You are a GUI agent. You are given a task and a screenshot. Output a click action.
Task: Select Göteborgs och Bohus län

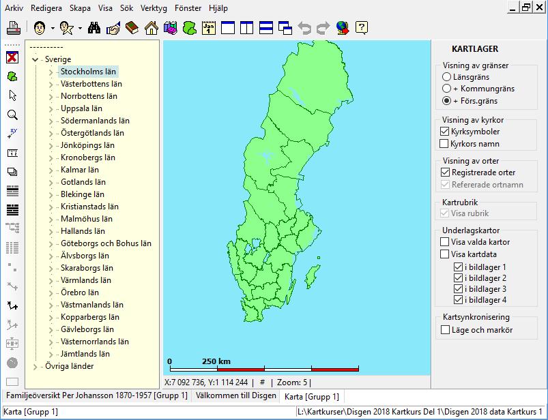pos(106,243)
